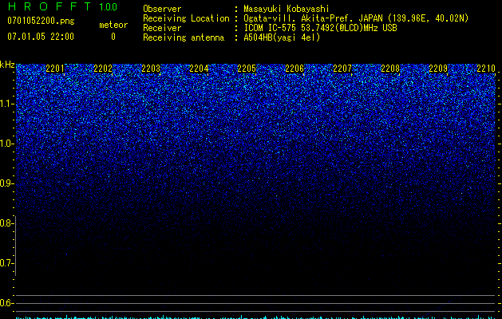
Task: Click the 2202 time marker
Action: 103,69
